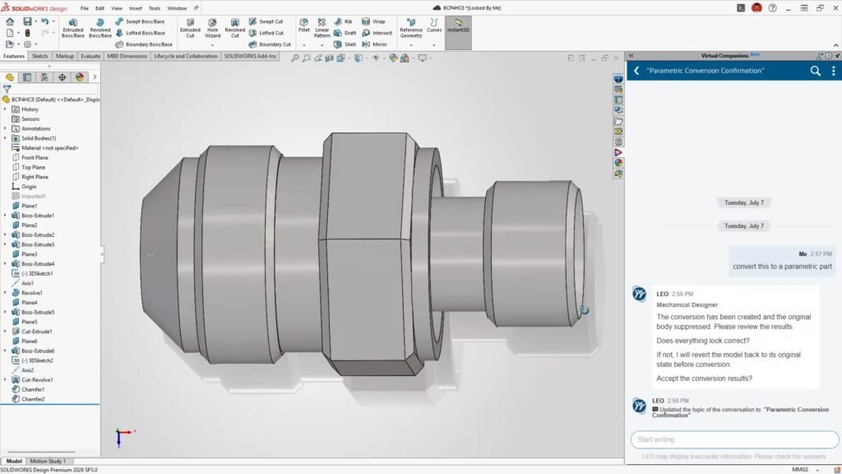Select Chamfer2 in the feature tree
Viewport: 842px width, 474px height.
pyautogui.click(x=29, y=399)
